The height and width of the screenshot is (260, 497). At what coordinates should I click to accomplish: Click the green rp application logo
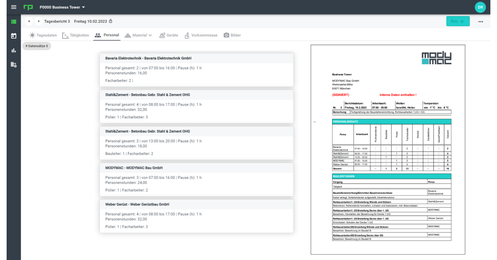coord(29,7)
